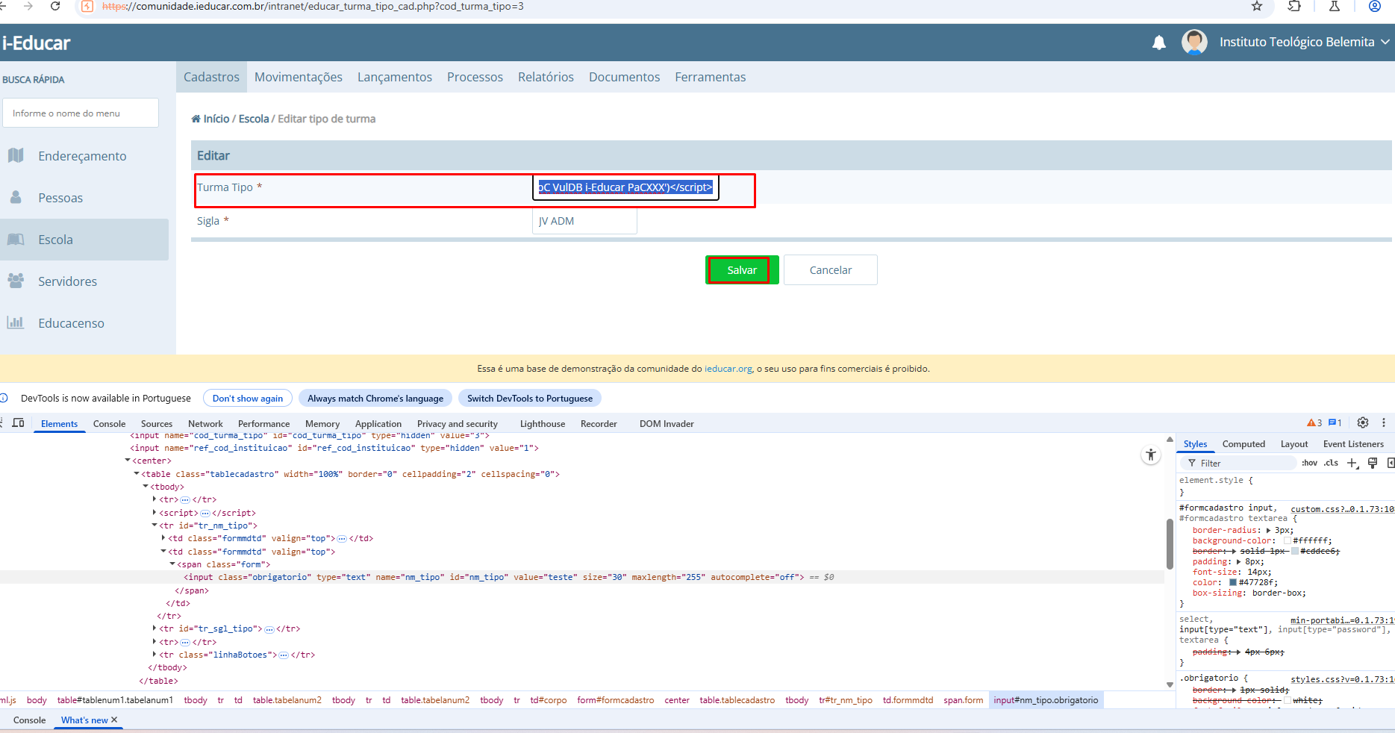This screenshot has width=1395, height=733.
Task: Open the browser profile account icon
Action: click(x=1374, y=6)
